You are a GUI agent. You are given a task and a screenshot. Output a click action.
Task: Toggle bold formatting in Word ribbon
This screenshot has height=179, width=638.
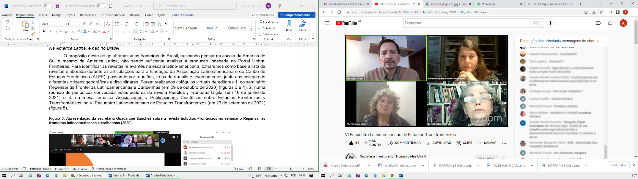[44, 31]
